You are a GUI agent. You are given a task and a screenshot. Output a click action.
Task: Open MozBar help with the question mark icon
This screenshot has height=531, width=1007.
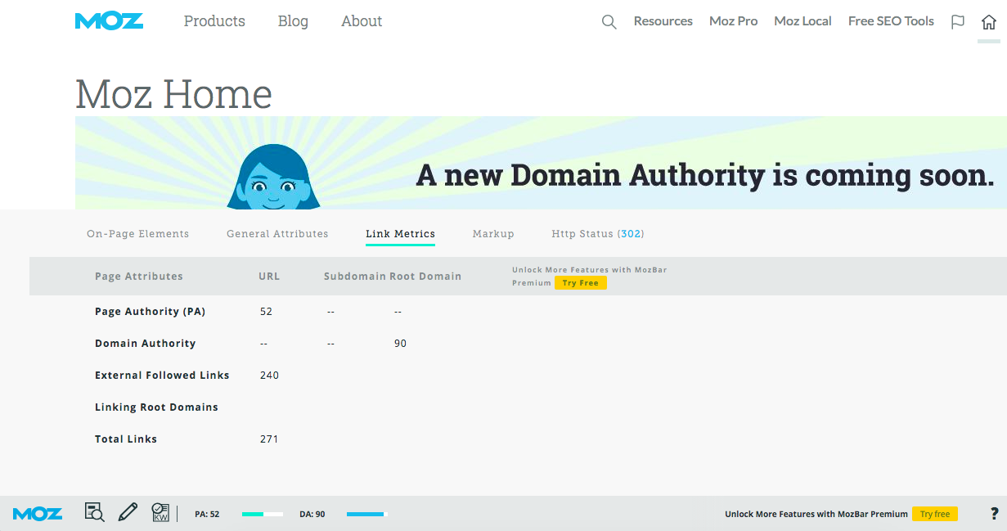click(994, 514)
